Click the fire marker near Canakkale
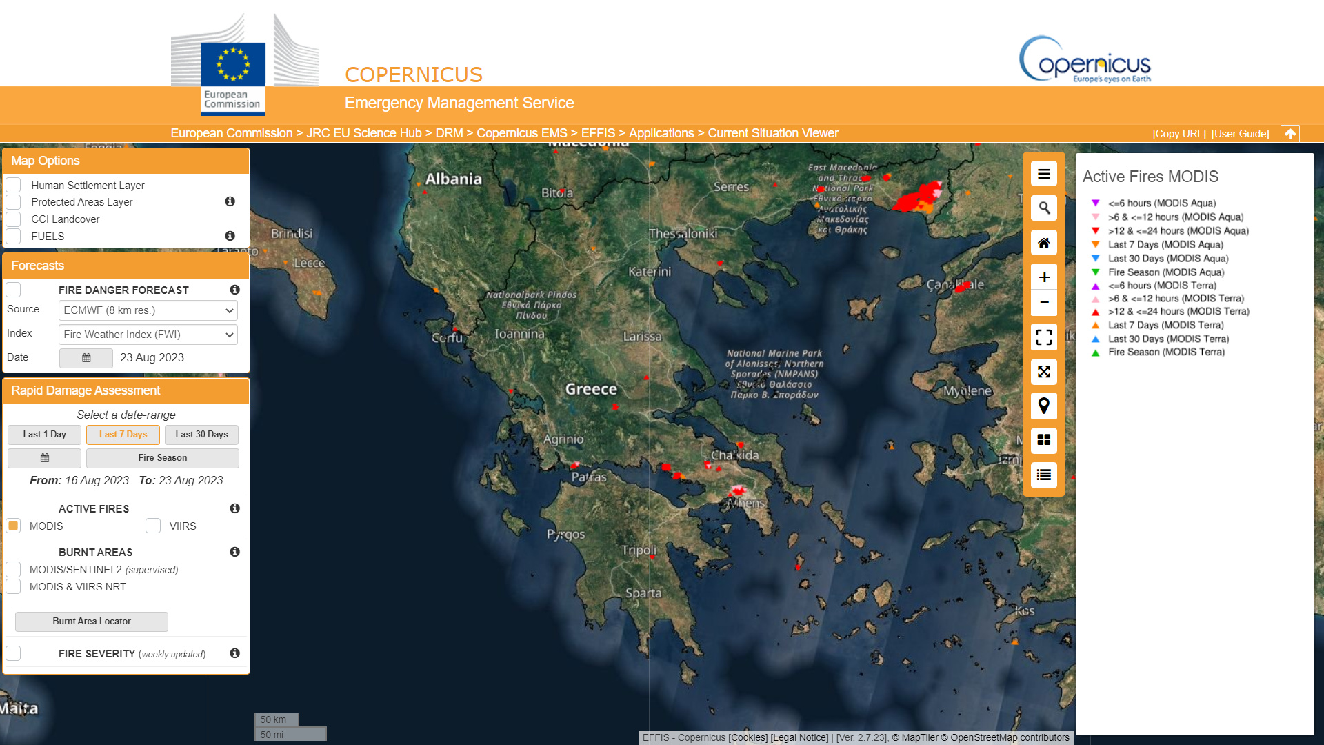1324x745 pixels. pyautogui.click(x=961, y=287)
